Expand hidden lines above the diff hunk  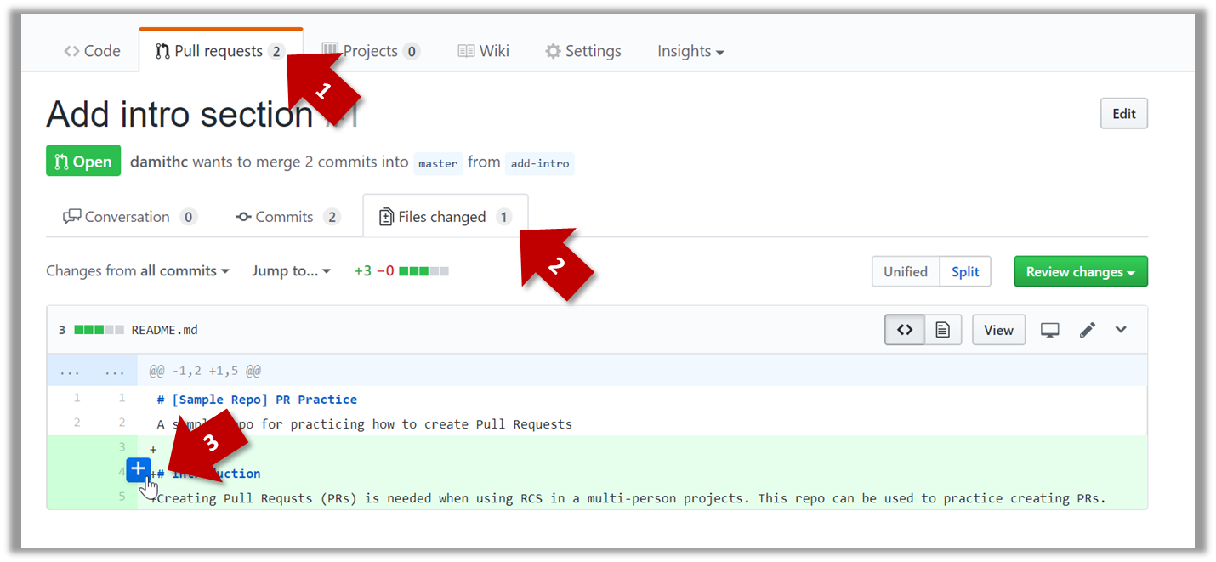pos(92,372)
